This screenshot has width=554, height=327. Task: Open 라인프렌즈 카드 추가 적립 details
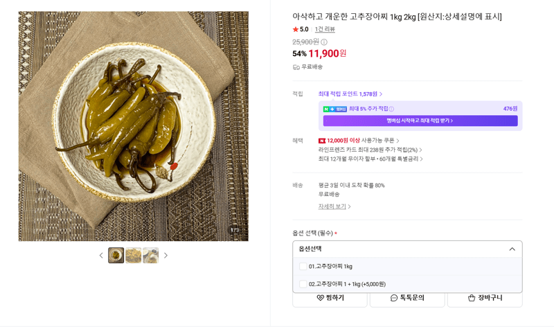[x=370, y=150]
